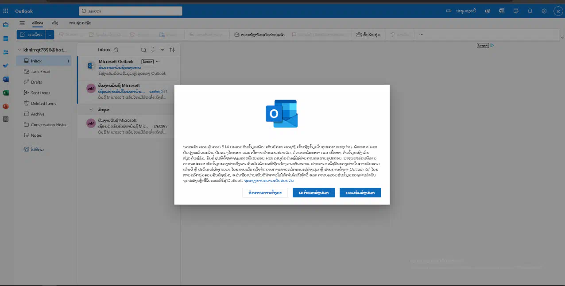The image size is (565, 286).
Task: Click the Reply all arrow icon in ribbon
Action: [192, 35]
